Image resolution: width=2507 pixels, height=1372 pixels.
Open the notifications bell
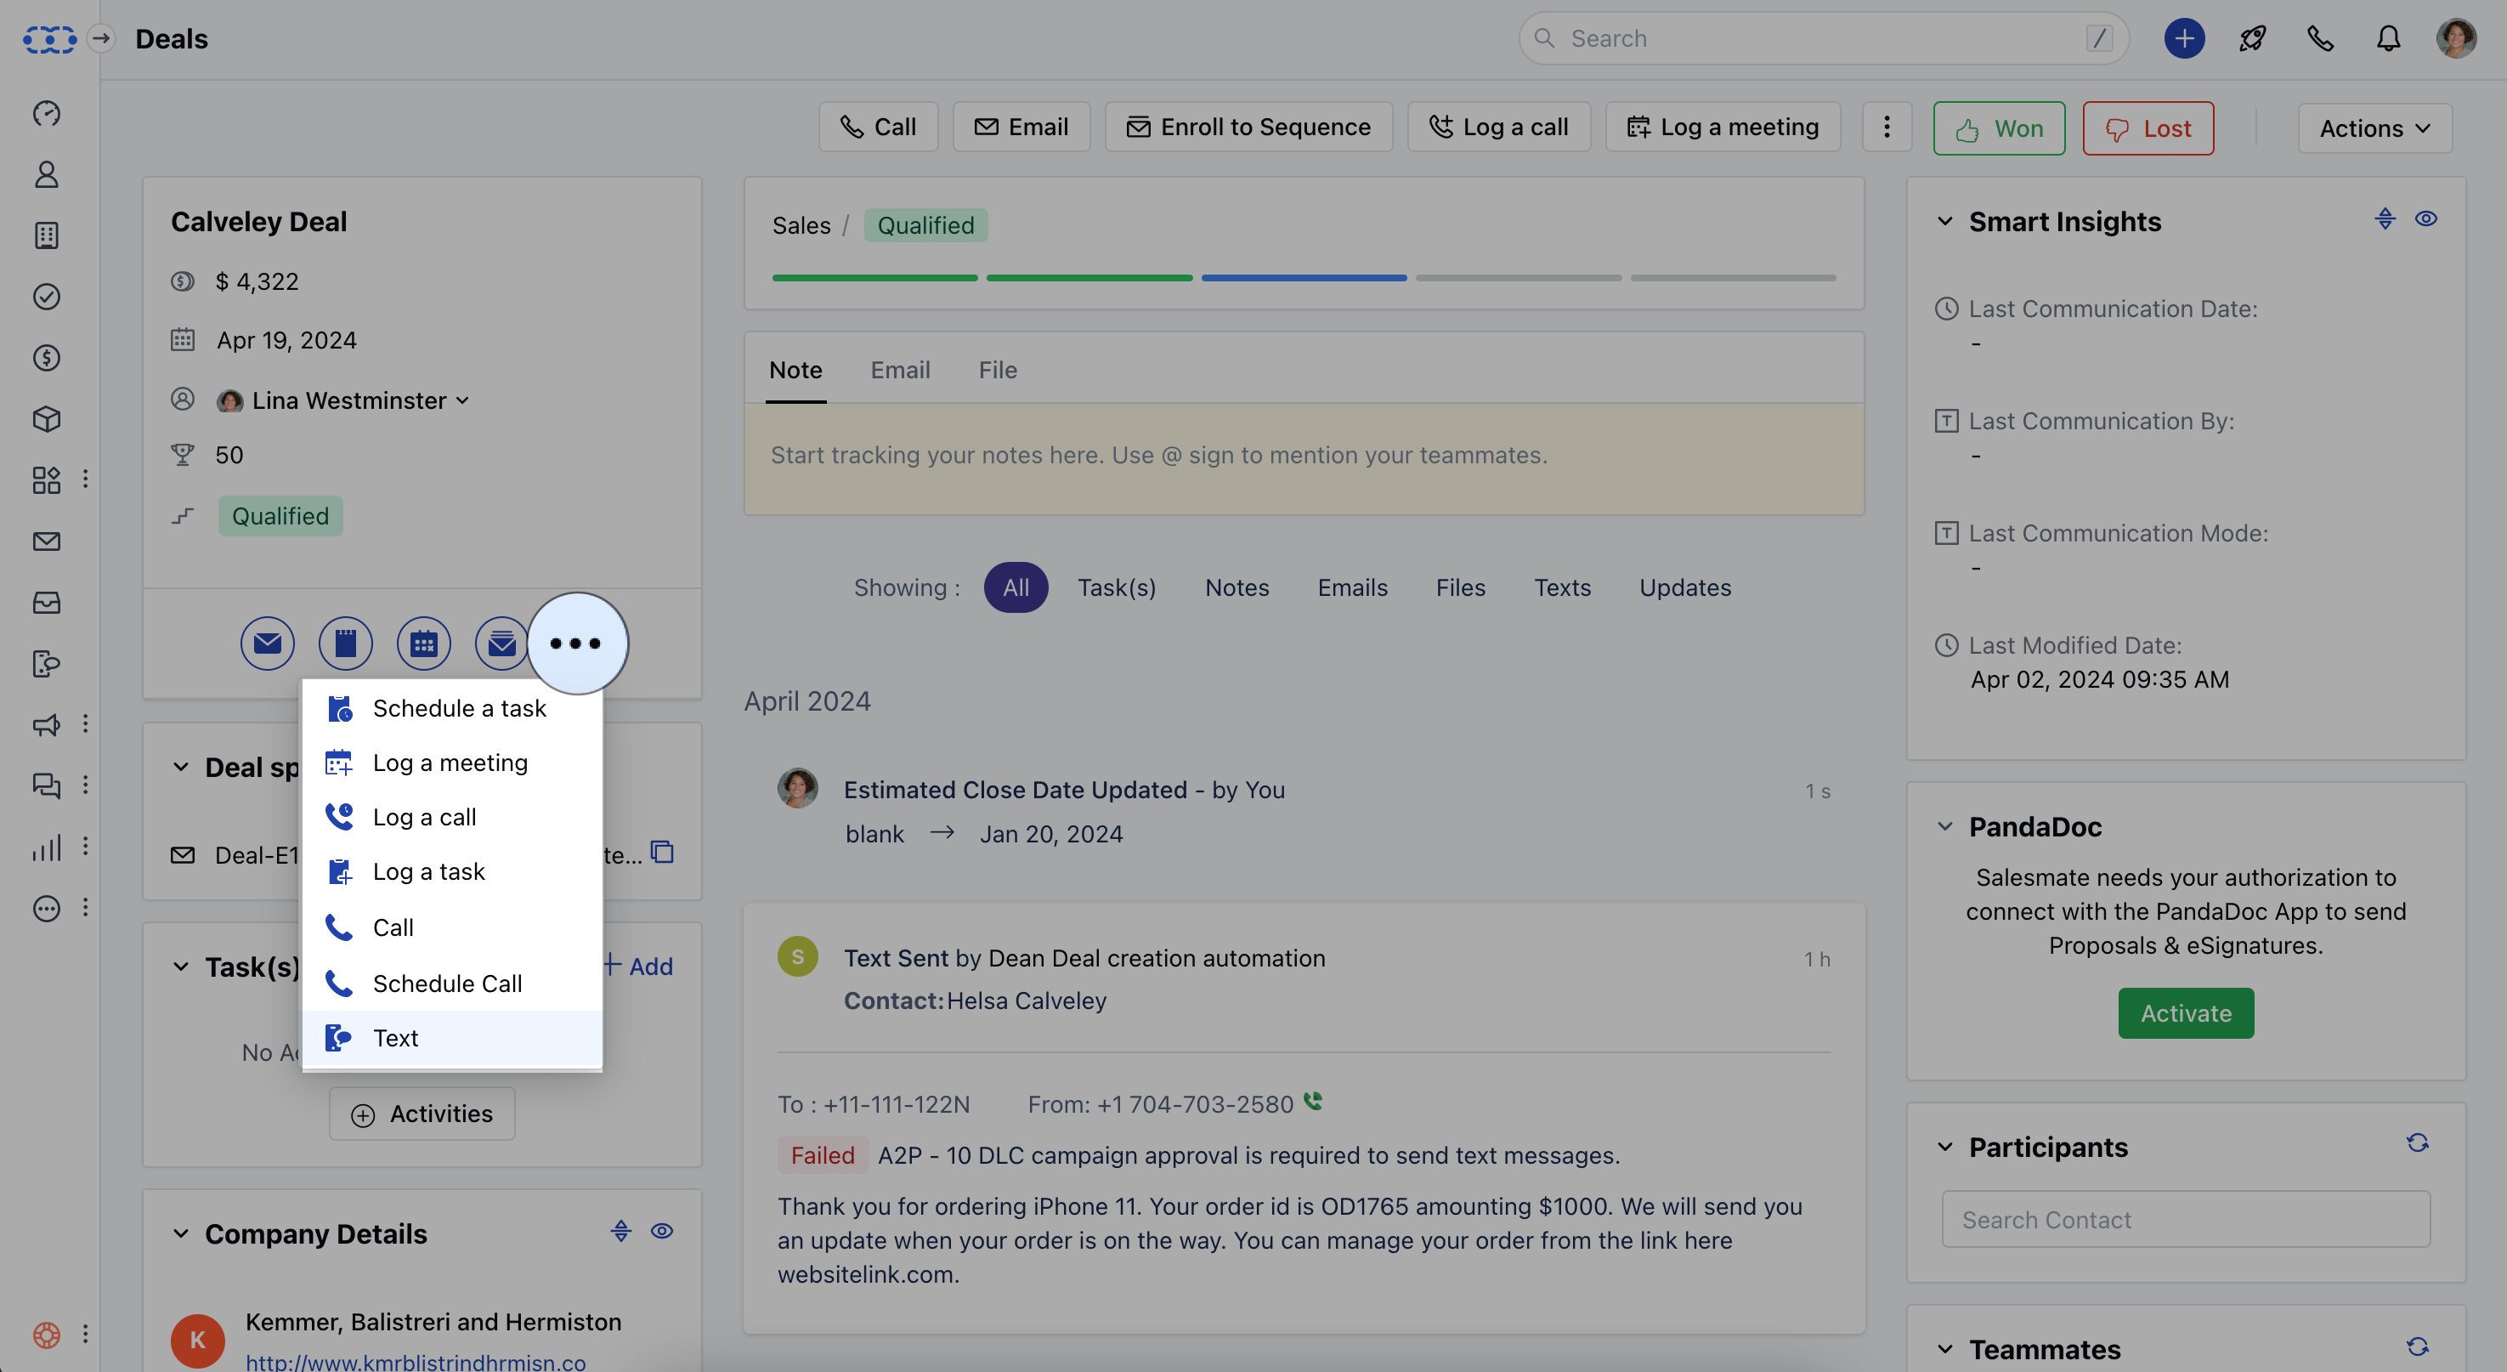(2388, 39)
